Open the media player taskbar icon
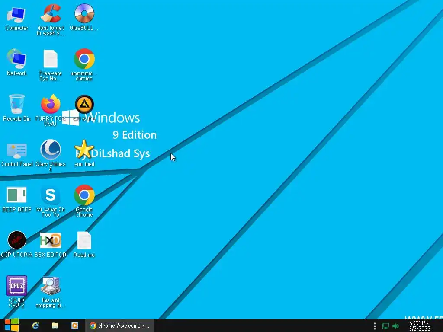Screen dimensions: 443x332 click(74, 326)
